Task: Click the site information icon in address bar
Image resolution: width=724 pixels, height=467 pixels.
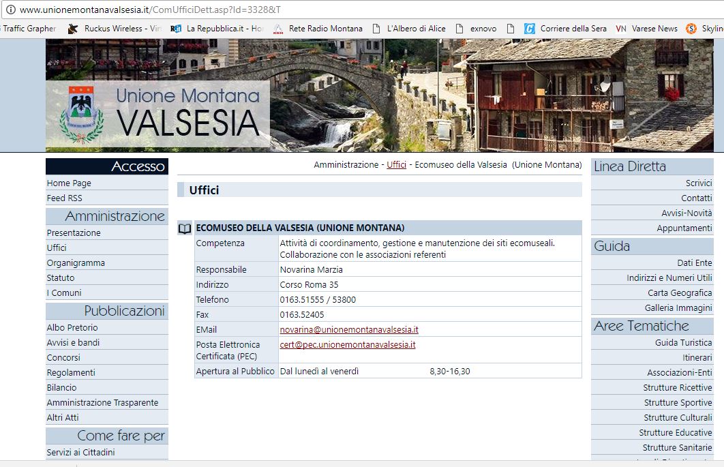Action: [10, 10]
